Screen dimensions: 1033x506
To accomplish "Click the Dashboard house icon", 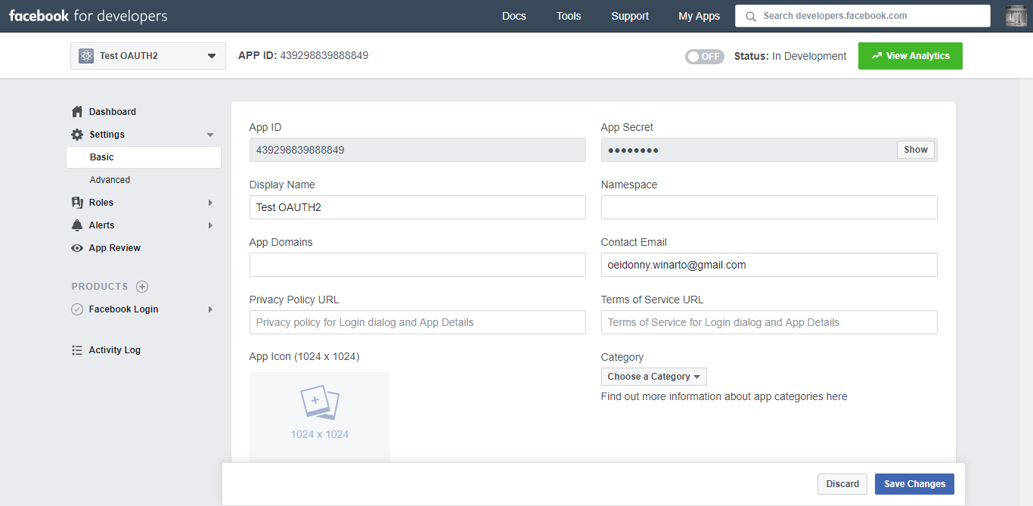I will (x=77, y=112).
